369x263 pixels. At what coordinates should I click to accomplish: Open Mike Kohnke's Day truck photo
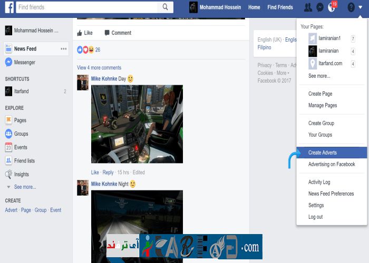pos(137,124)
